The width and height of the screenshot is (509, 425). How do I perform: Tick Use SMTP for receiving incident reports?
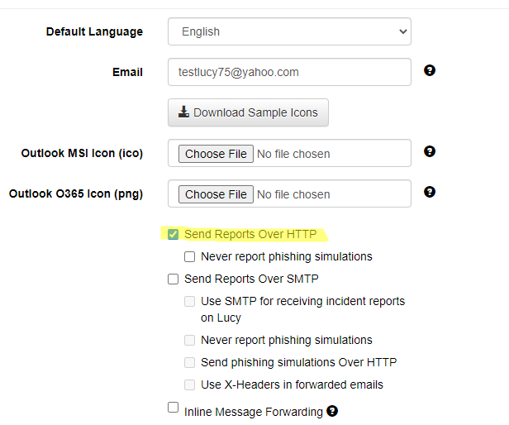(189, 301)
